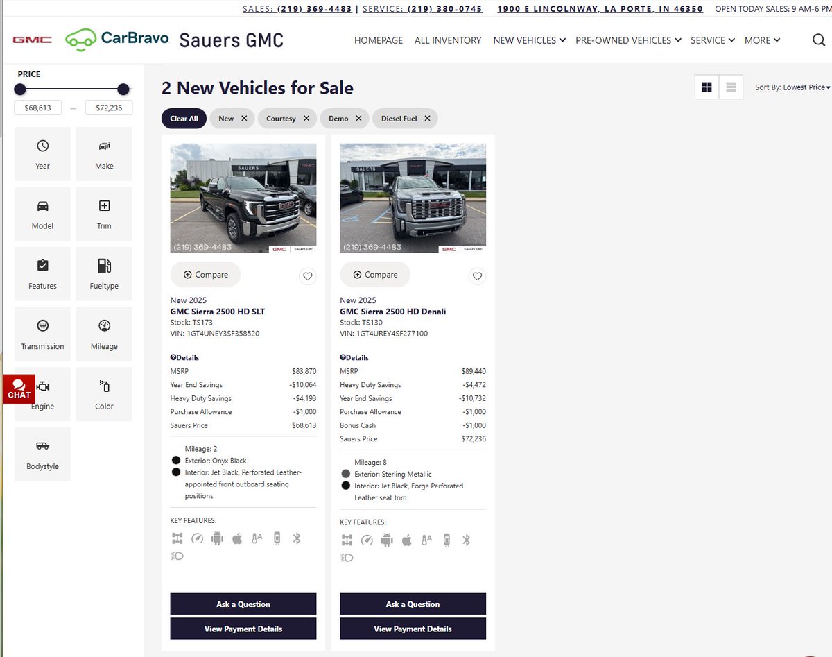Click the four-wheel drive icon on SLT card
This screenshot has height=657, width=832.
177,538
